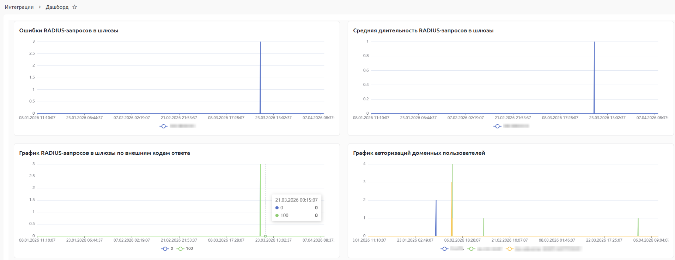This screenshot has width=675, height=260.
Task: Click the Дашборд breadcrumb item
Action: click(57, 7)
